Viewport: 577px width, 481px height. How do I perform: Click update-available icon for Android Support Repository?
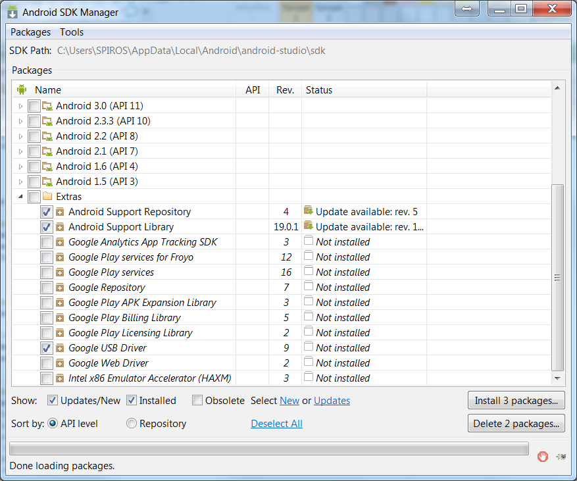click(309, 211)
